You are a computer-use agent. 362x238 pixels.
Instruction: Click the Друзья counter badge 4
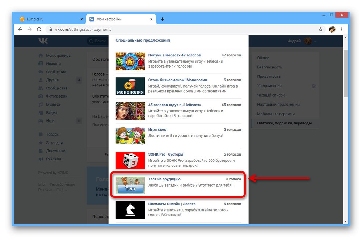79,80
